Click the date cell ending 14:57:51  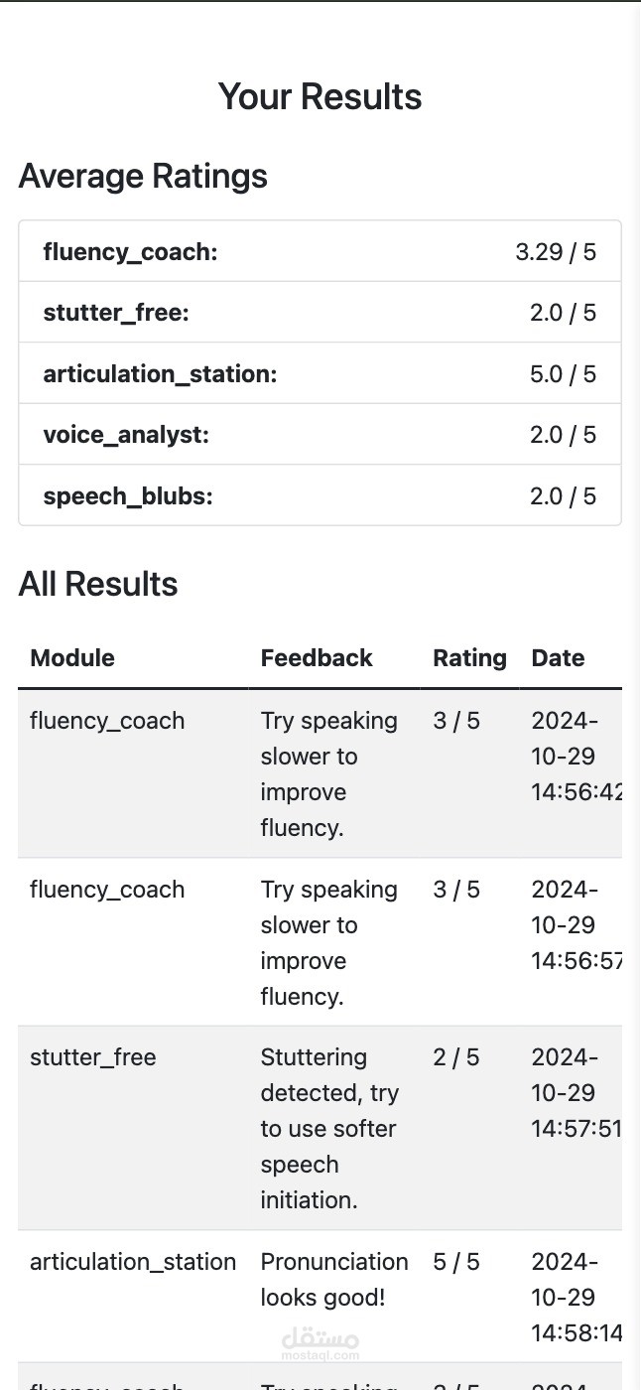[x=576, y=1092]
